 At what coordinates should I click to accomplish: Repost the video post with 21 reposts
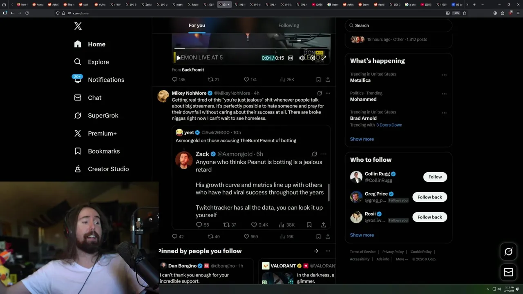tap(213, 80)
